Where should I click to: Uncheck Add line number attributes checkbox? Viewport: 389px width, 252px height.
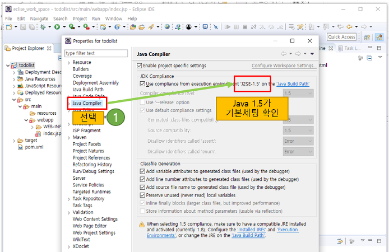click(x=142, y=179)
